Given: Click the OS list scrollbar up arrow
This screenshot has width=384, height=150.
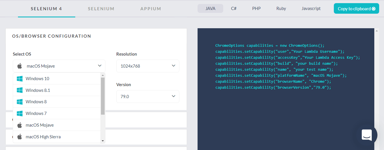Looking at the screenshot, I should point(103,75).
